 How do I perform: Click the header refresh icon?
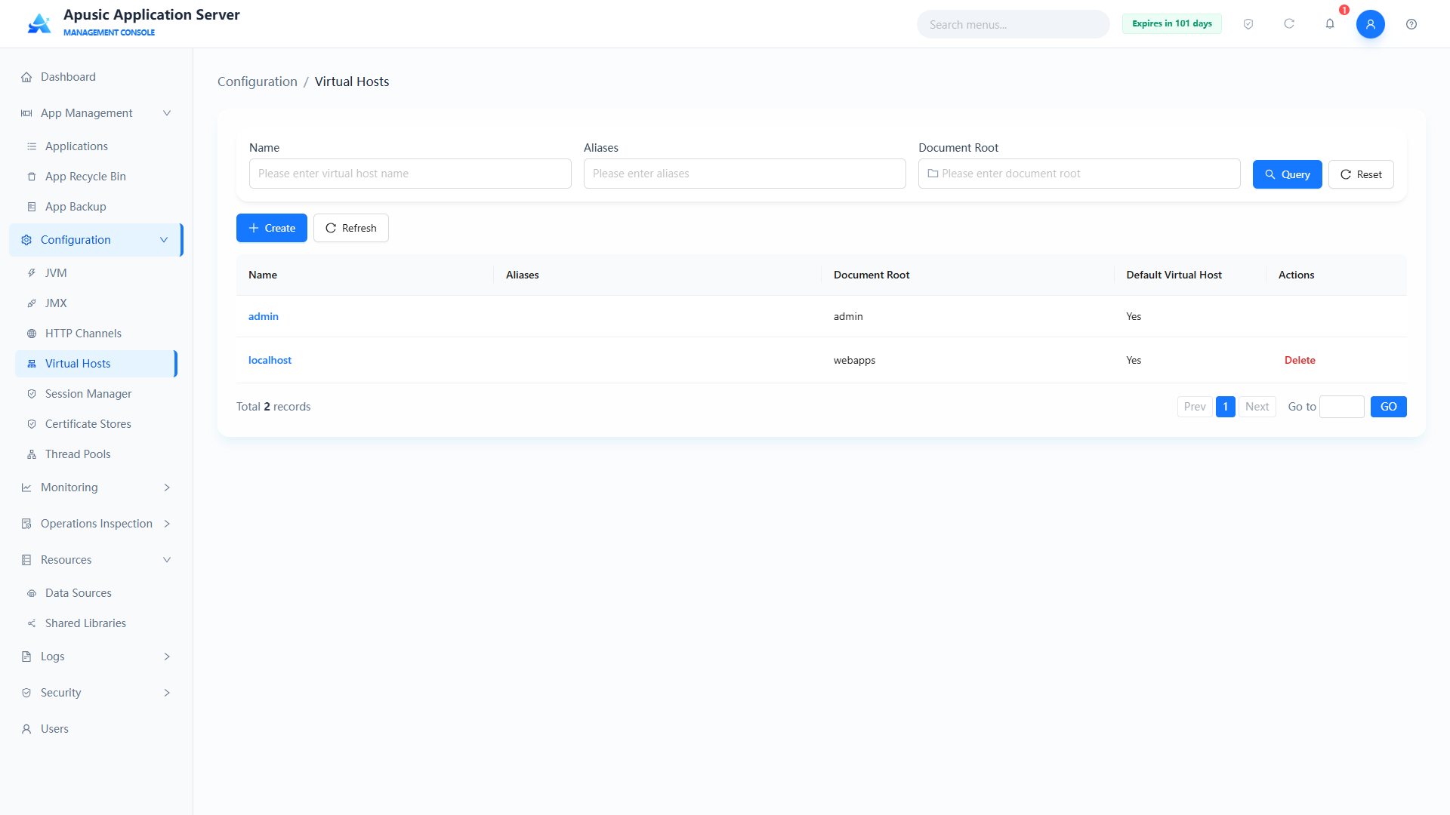1289,24
